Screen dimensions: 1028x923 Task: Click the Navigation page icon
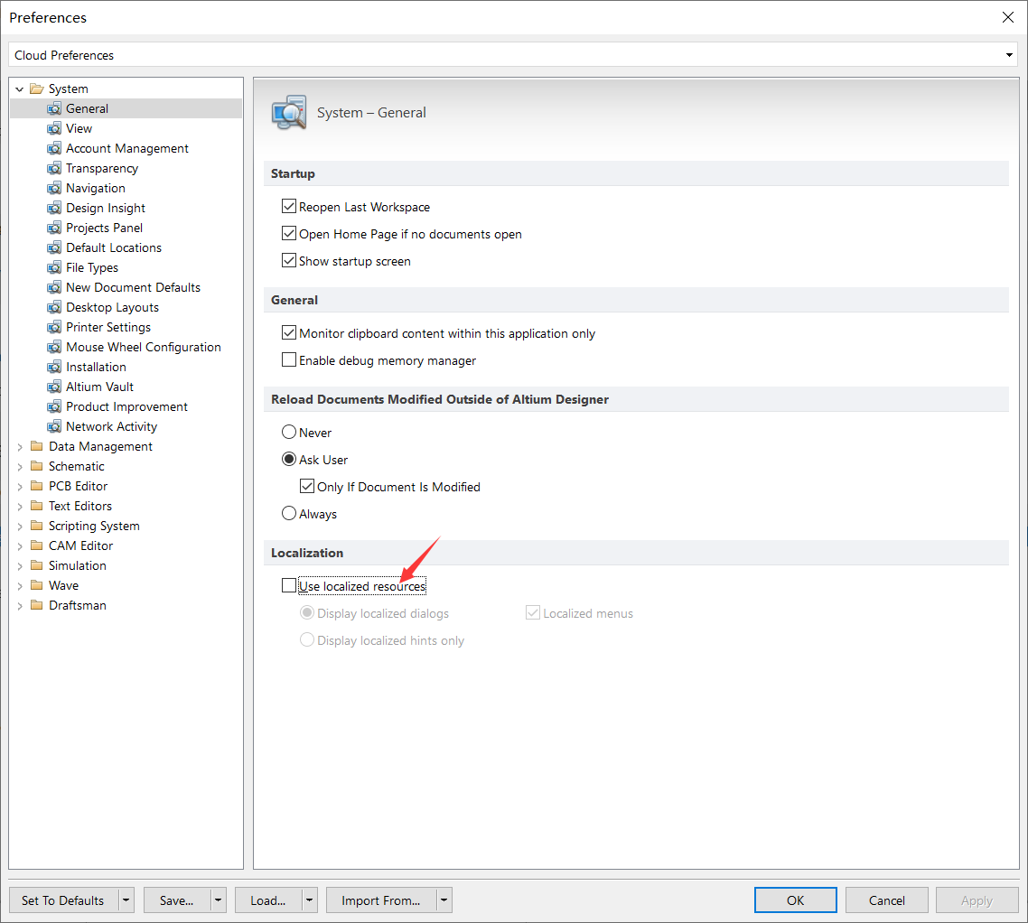pos(54,188)
